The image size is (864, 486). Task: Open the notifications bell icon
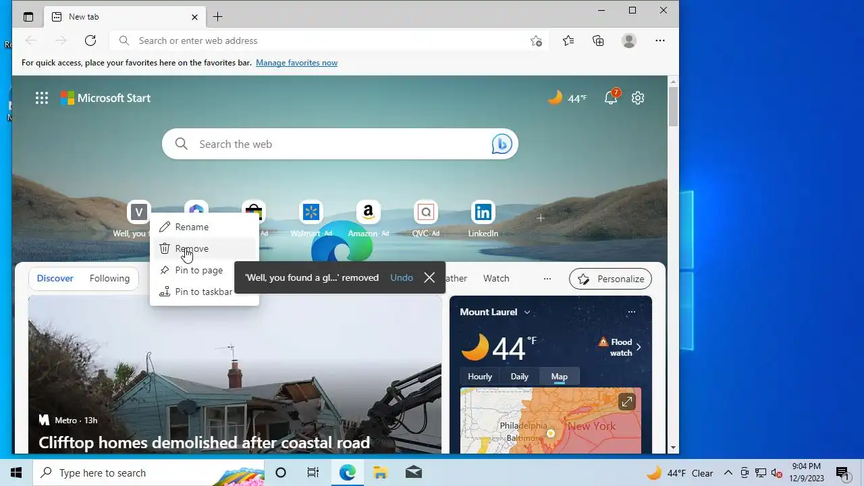coord(611,98)
